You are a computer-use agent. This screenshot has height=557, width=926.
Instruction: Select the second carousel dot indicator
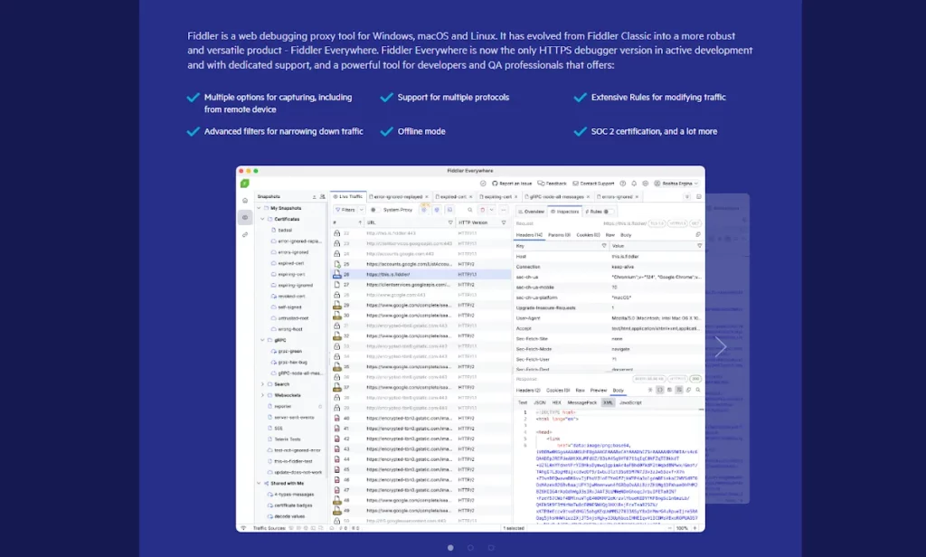[x=470, y=548]
